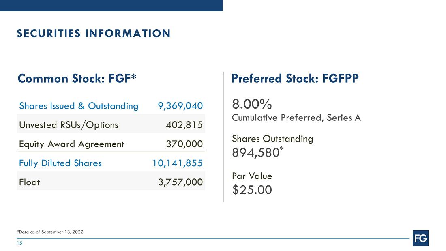Screen dimensions: 446x251
Task: Click the Cumulative Preferred, Series A text
Action: click(x=296, y=118)
